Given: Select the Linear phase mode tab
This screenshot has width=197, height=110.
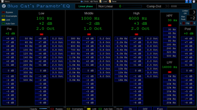Looking at the screenshot, I should pos(86,6).
